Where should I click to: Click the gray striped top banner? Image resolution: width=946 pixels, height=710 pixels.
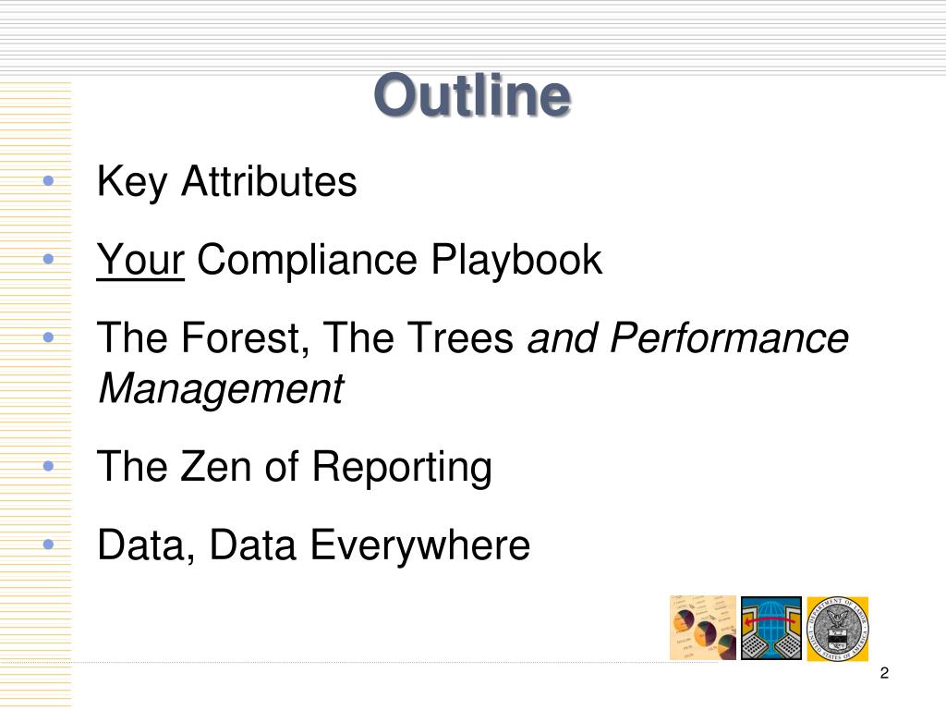click(473, 37)
